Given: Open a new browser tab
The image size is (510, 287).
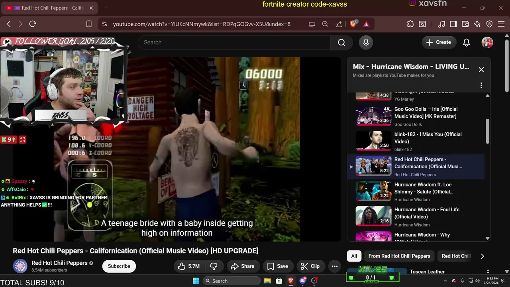Looking at the screenshot, I should (x=106, y=8).
